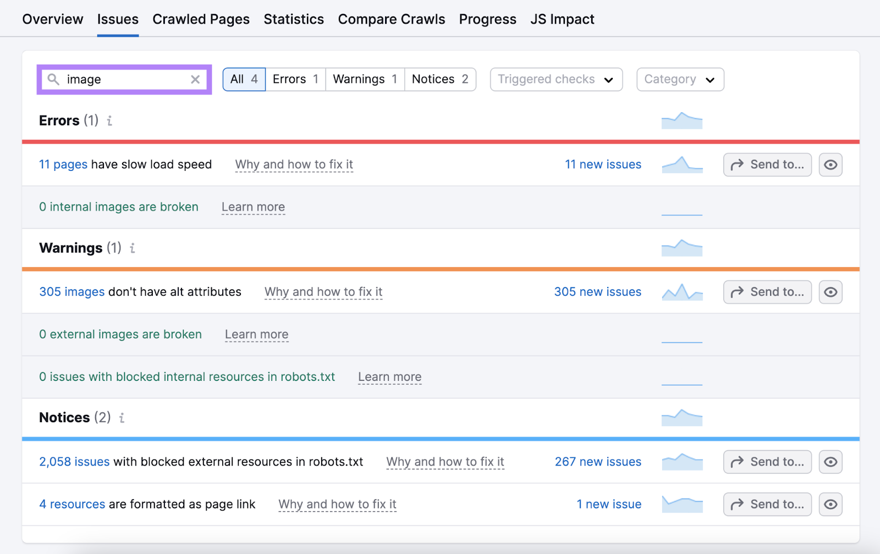Click the info icon beside Warnings heading
Image resolution: width=880 pixels, height=554 pixels.
tap(131, 248)
